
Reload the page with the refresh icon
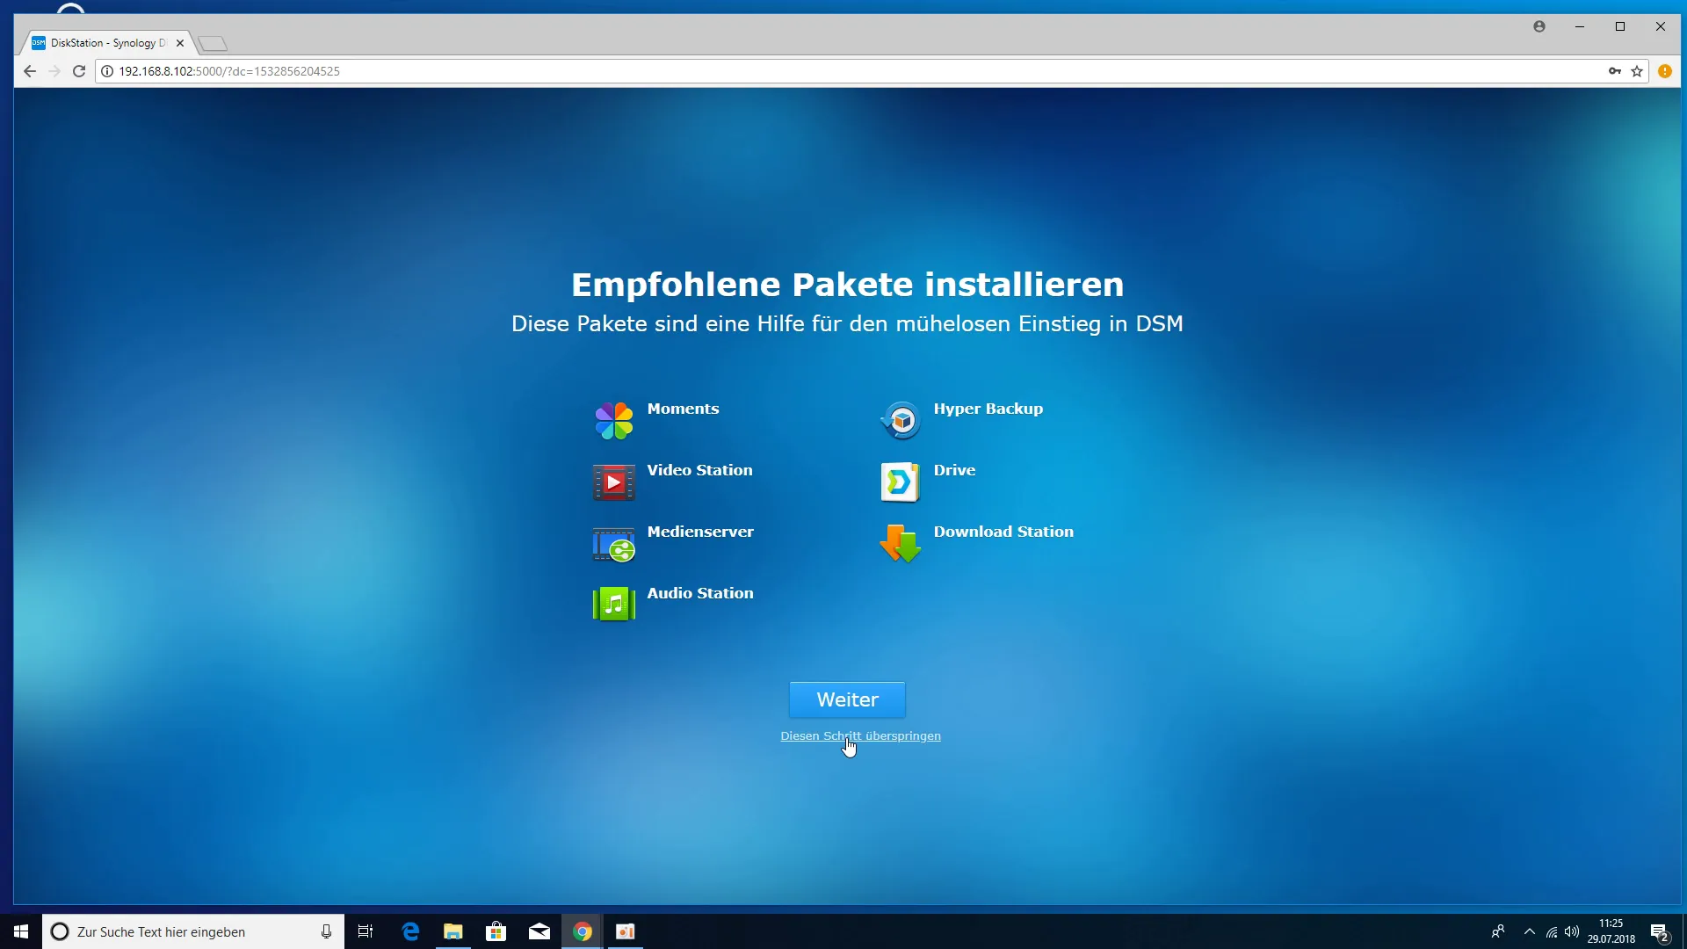click(79, 71)
